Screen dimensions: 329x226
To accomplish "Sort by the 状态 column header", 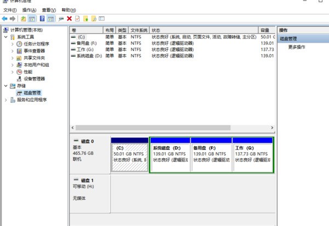I will click(x=204, y=30).
